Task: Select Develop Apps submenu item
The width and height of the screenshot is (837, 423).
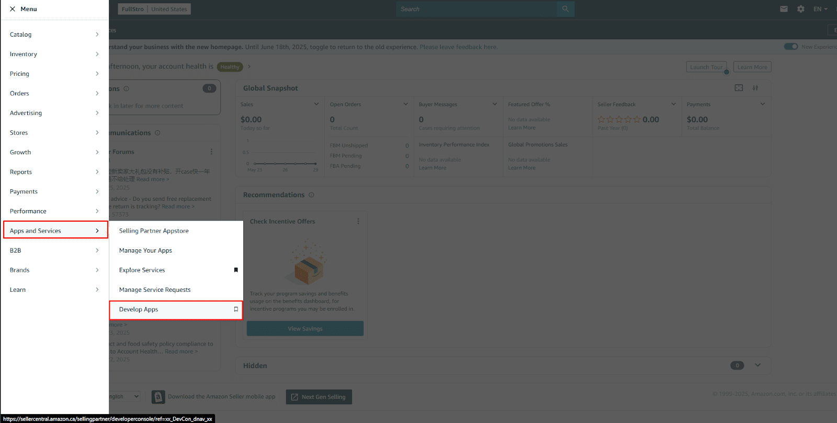Action: (176, 310)
